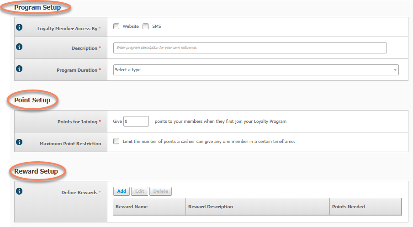Screen dimensions: 413x227
Task: Click the Delete reward button
Action: tap(161, 191)
